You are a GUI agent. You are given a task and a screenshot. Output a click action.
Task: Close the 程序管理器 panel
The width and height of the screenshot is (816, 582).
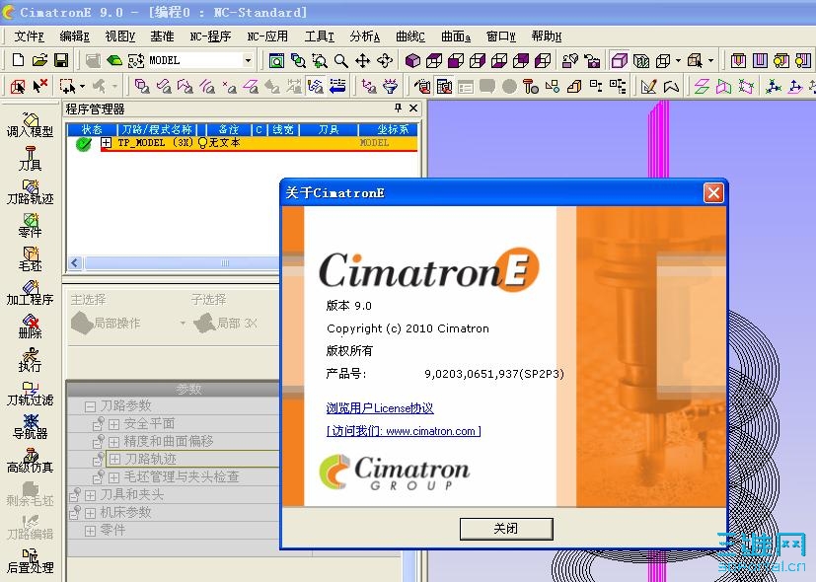point(413,108)
